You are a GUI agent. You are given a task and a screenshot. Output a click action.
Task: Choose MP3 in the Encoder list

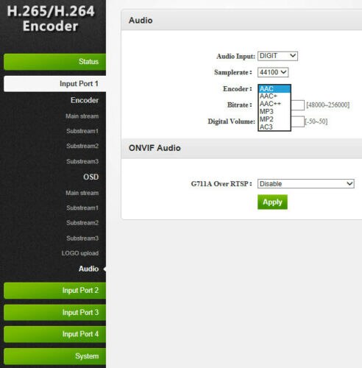coord(274,112)
